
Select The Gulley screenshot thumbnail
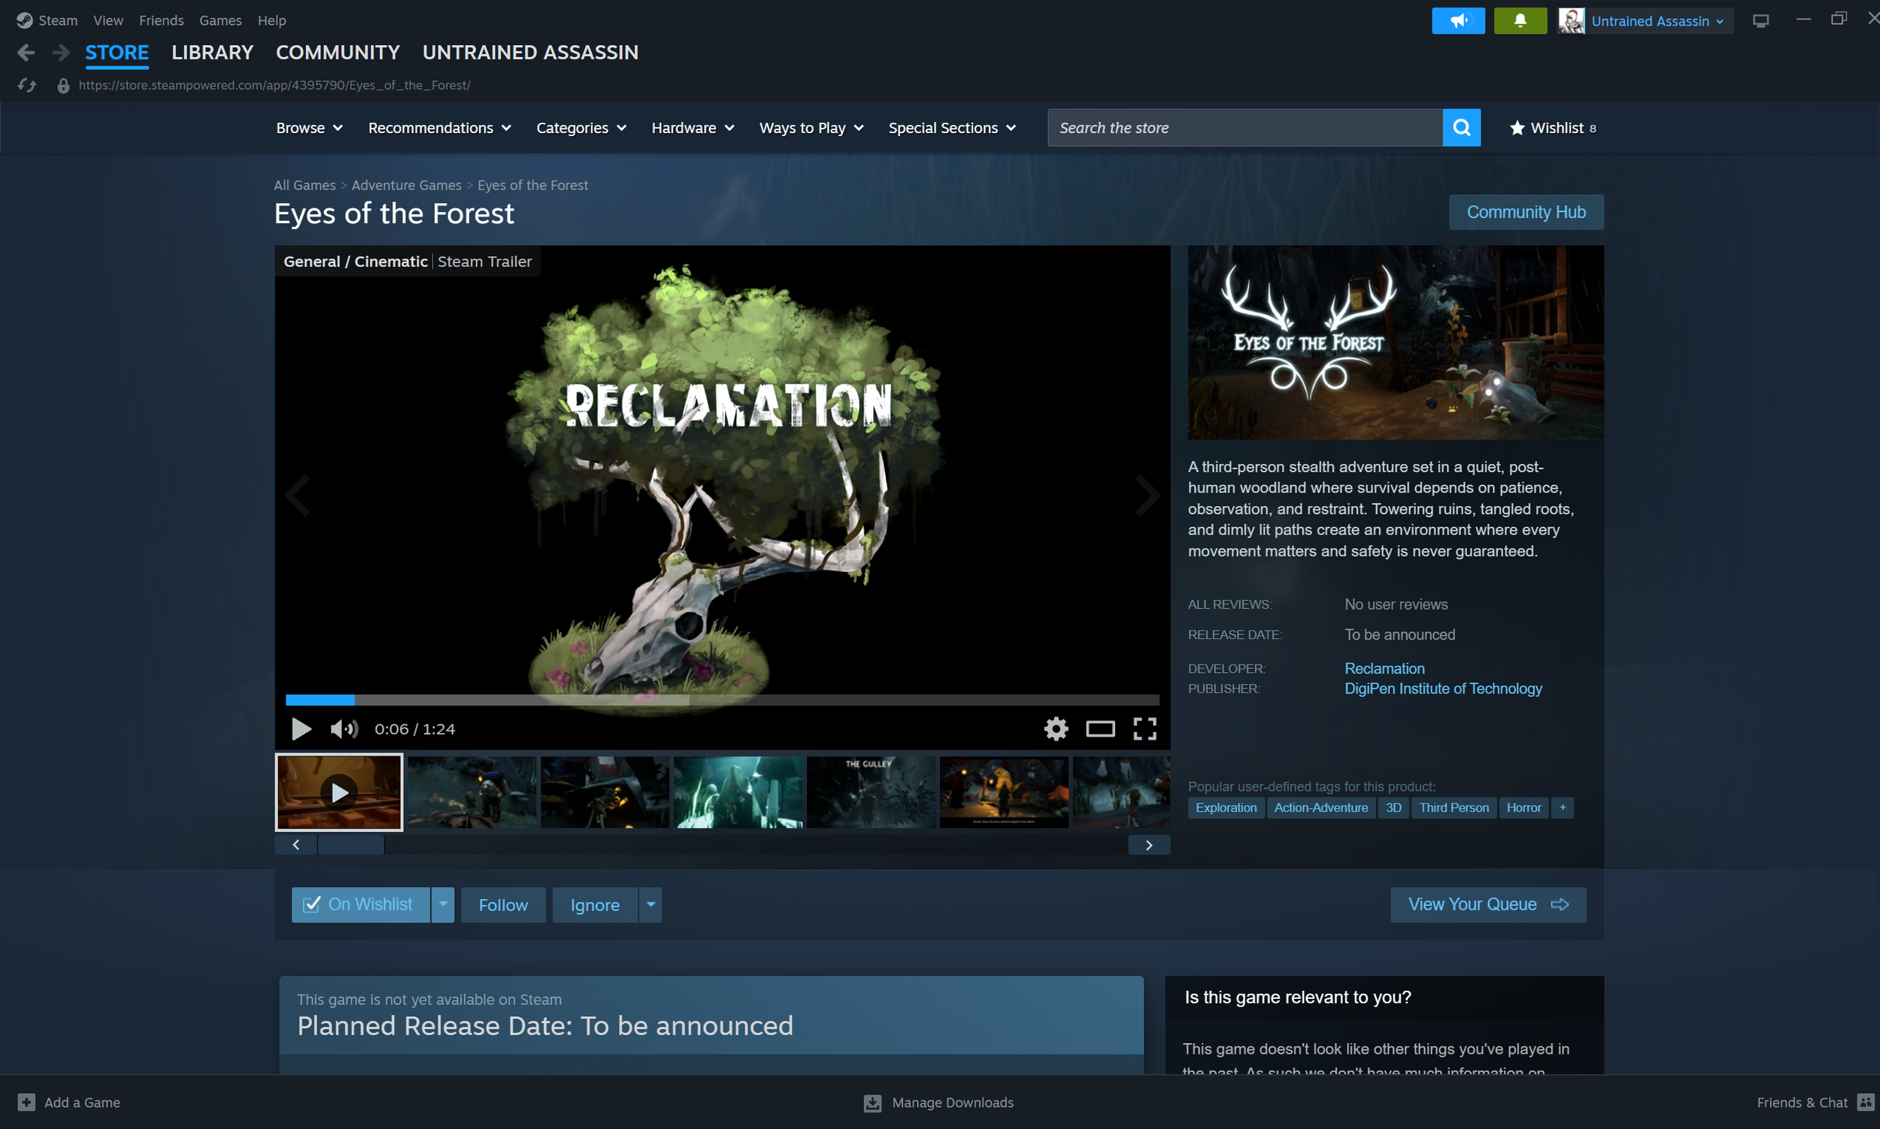(870, 792)
